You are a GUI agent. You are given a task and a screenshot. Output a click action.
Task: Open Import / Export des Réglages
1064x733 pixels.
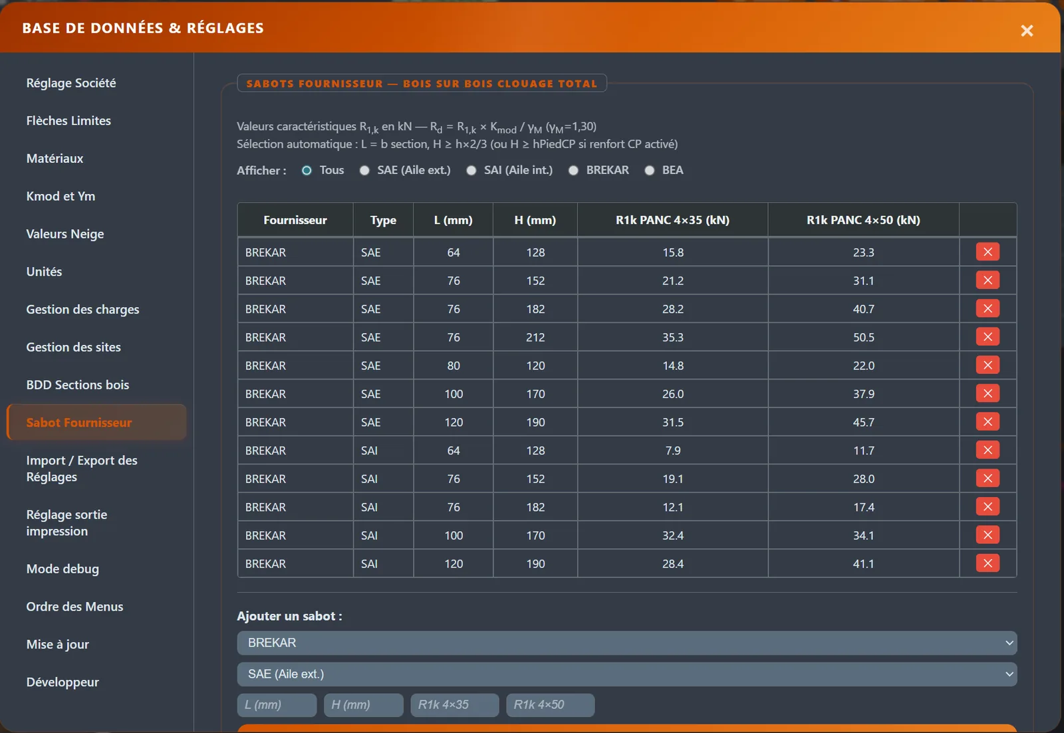(96, 469)
